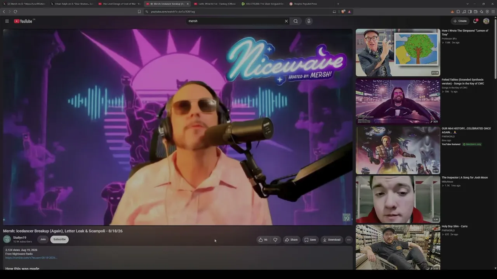Image resolution: width=497 pixels, height=279 pixels.
Task: Open The Inspector Josh Moon video thumbnail
Action: [x=398, y=199]
